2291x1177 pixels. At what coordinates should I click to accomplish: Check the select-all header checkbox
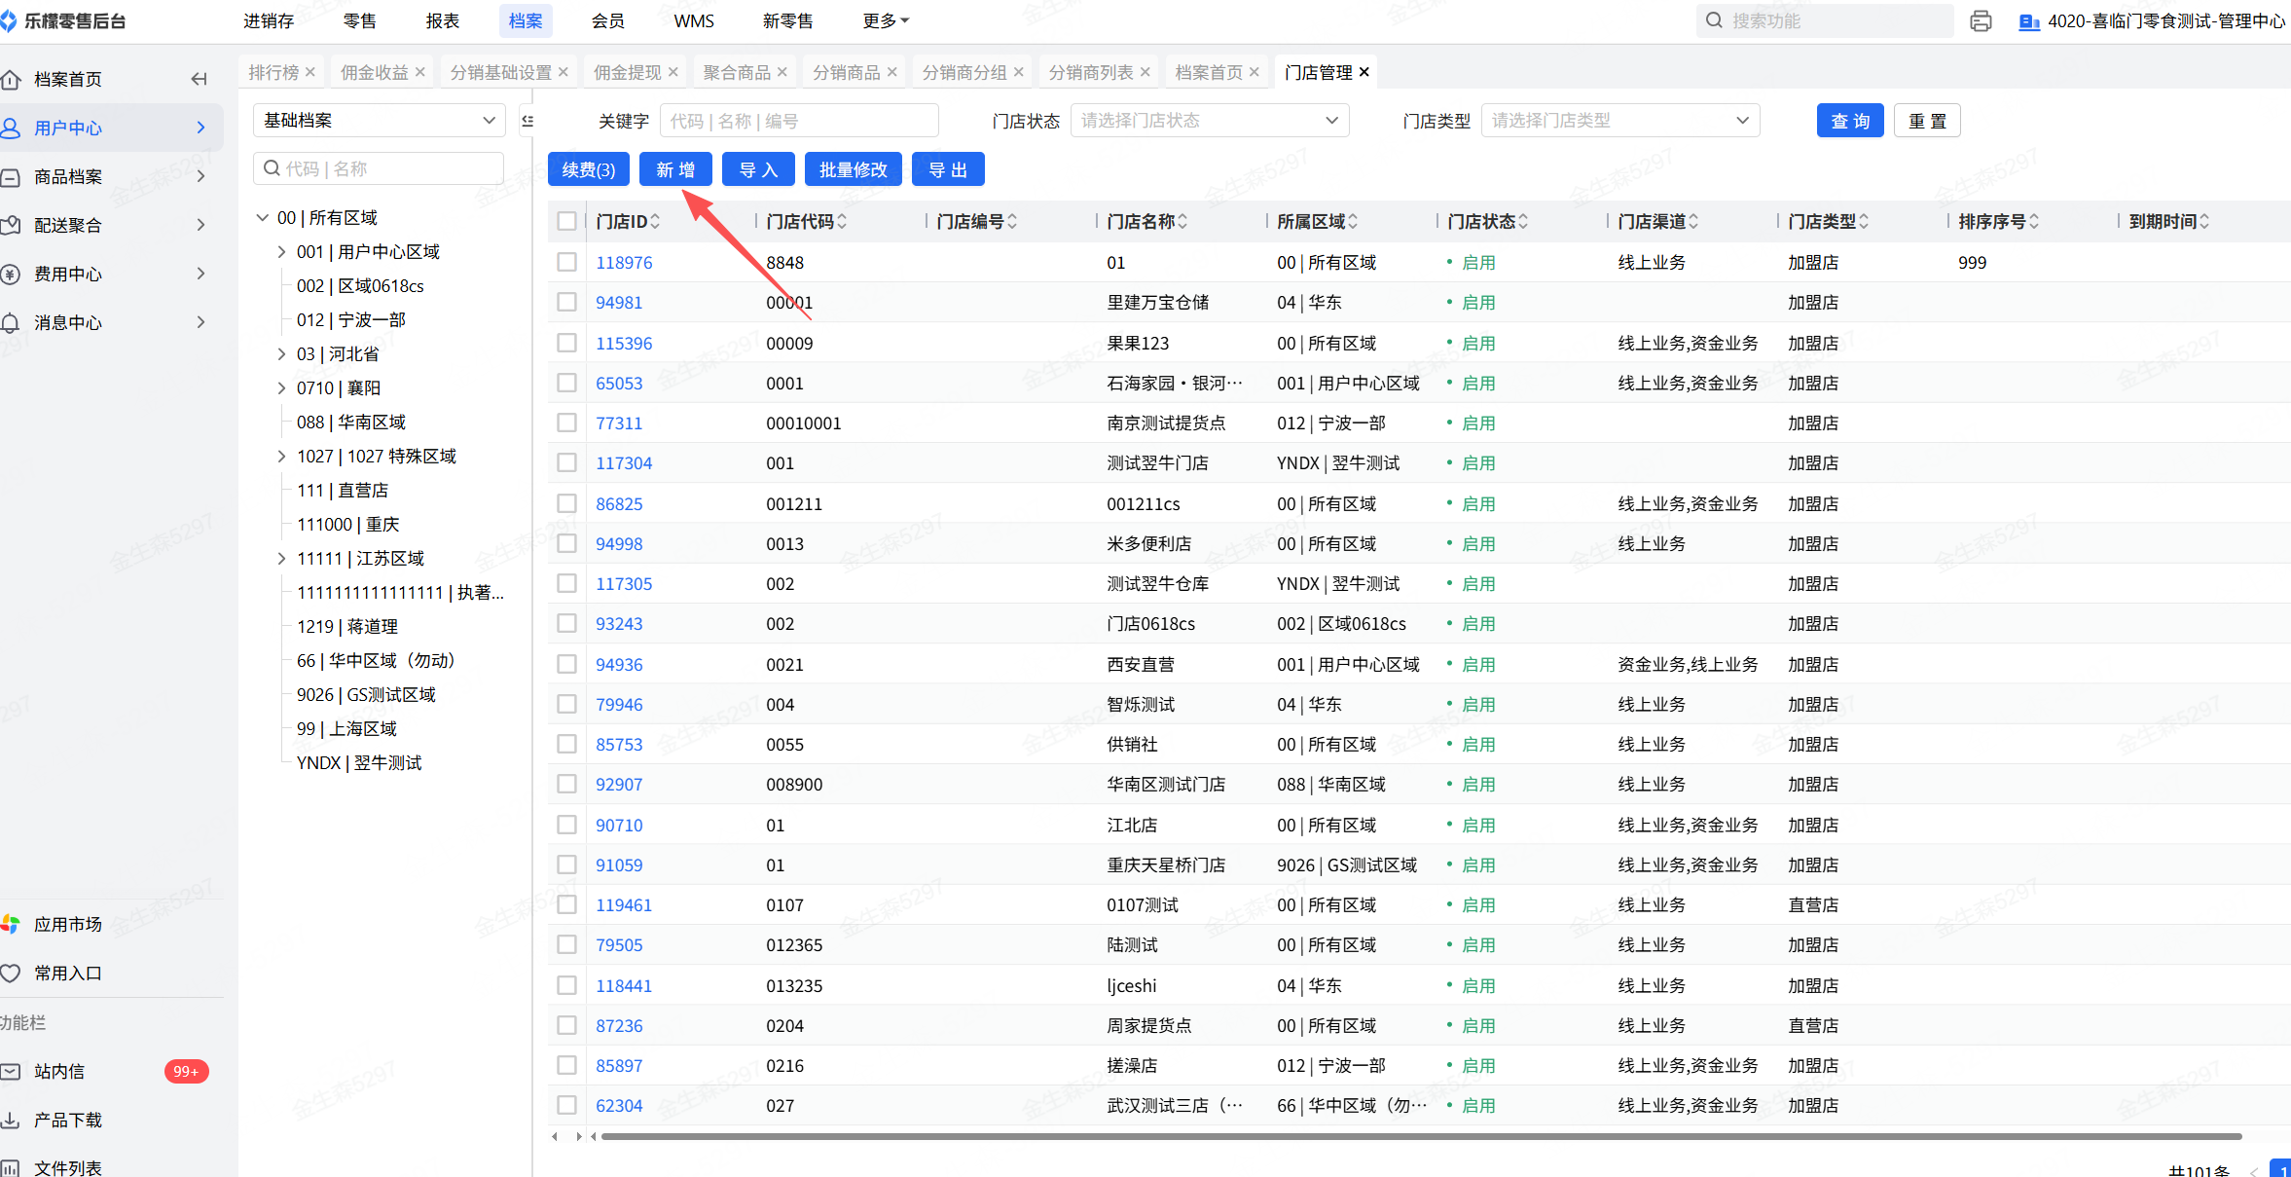pos(566,222)
